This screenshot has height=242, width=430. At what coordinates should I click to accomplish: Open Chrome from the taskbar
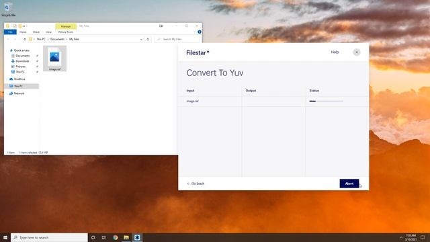tap(115, 237)
